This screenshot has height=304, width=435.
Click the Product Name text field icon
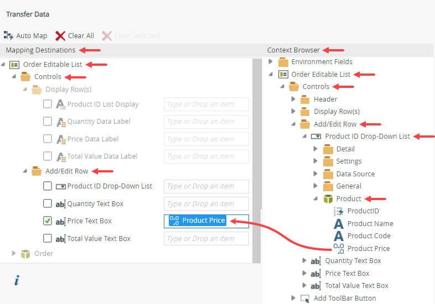339,224
